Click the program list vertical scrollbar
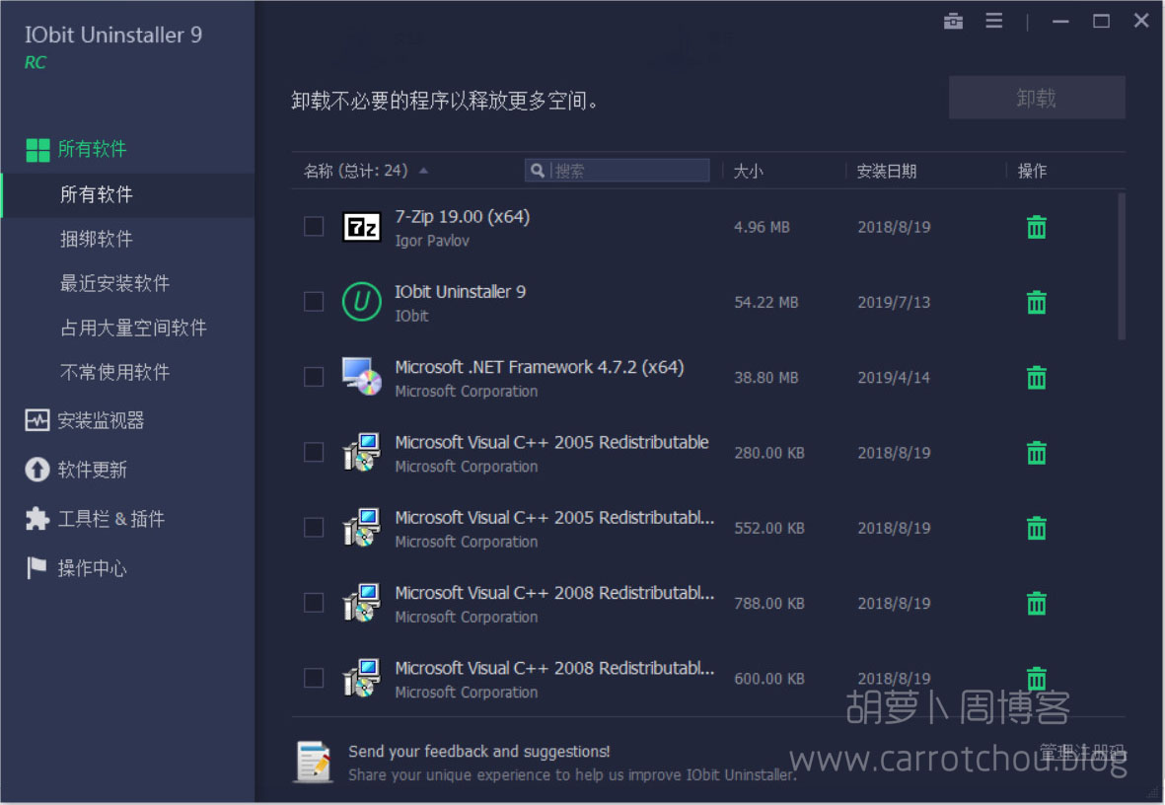The width and height of the screenshot is (1165, 805). (1122, 266)
